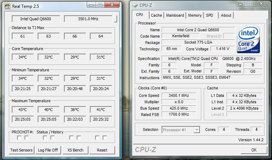This screenshot has height=160, width=272.
Task: Click the Threads count value box
Action: (256, 129)
